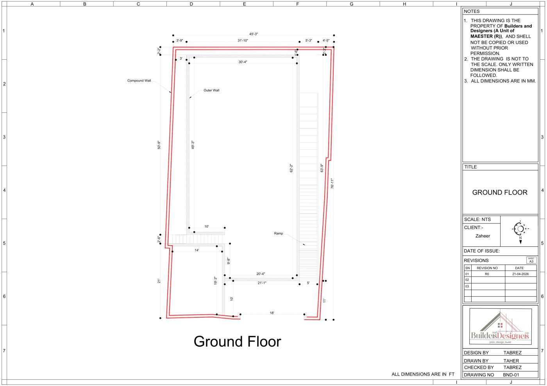Click the Builders and Designers logo
The width and height of the screenshot is (547, 386).
500,326
